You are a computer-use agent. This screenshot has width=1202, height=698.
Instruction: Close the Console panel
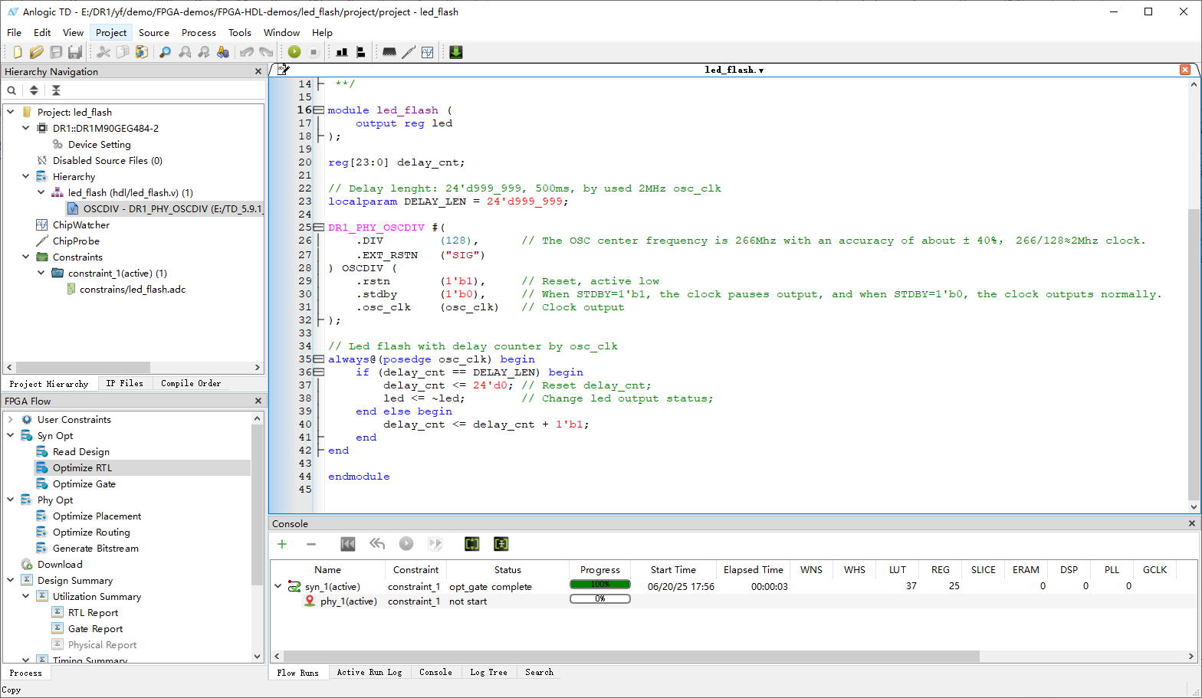tap(1192, 523)
